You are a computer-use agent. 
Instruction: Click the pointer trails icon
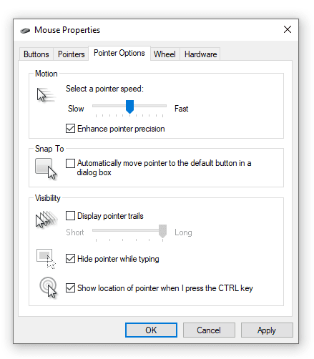pyautogui.click(x=46, y=220)
